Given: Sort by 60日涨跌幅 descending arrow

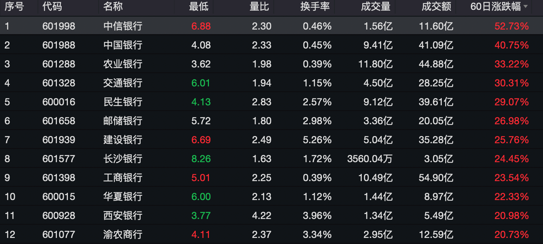Looking at the screenshot, I should tap(525, 7).
